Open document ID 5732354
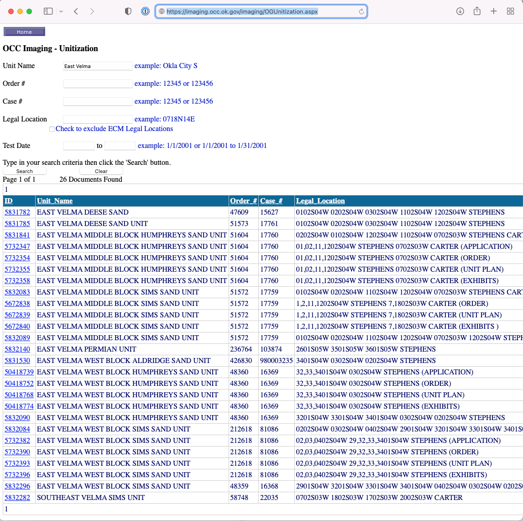Image resolution: width=523 pixels, height=521 pixels. point(17,258)
